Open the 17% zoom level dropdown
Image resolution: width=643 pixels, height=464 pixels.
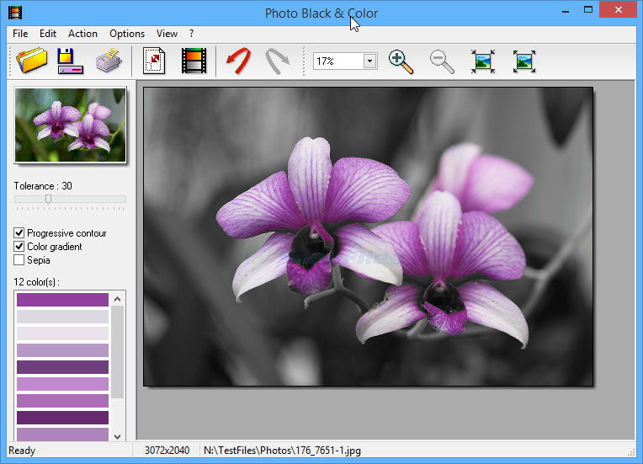[369, 61]
